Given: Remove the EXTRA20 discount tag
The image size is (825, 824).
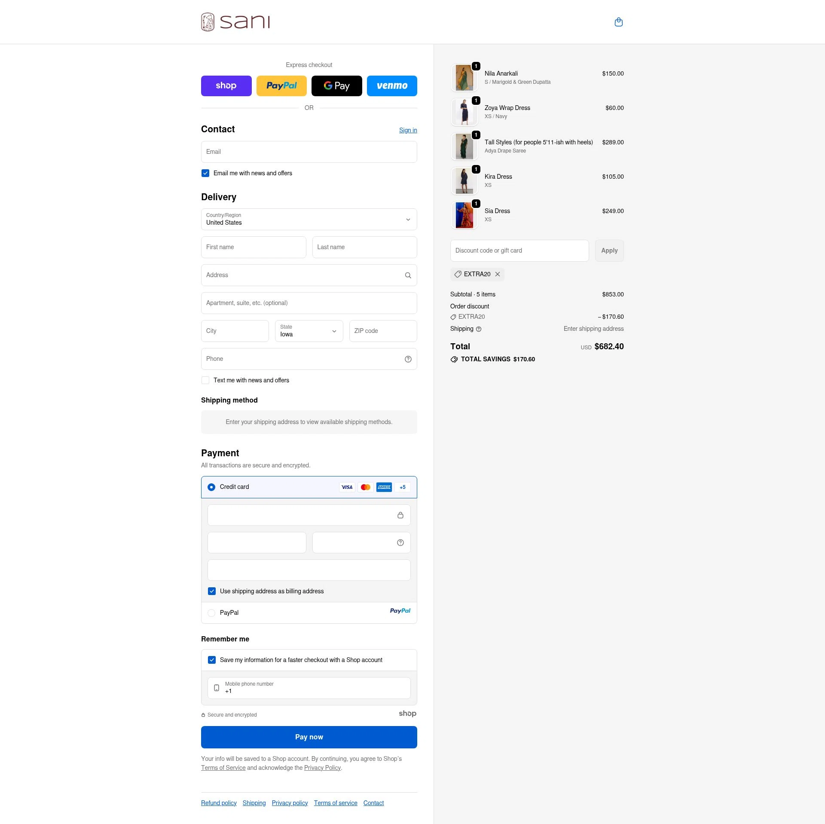Looking at the screenshot, I should point(498,274).
